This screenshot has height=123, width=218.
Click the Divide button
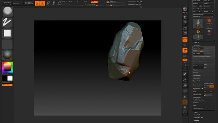[x=198, y=66]
